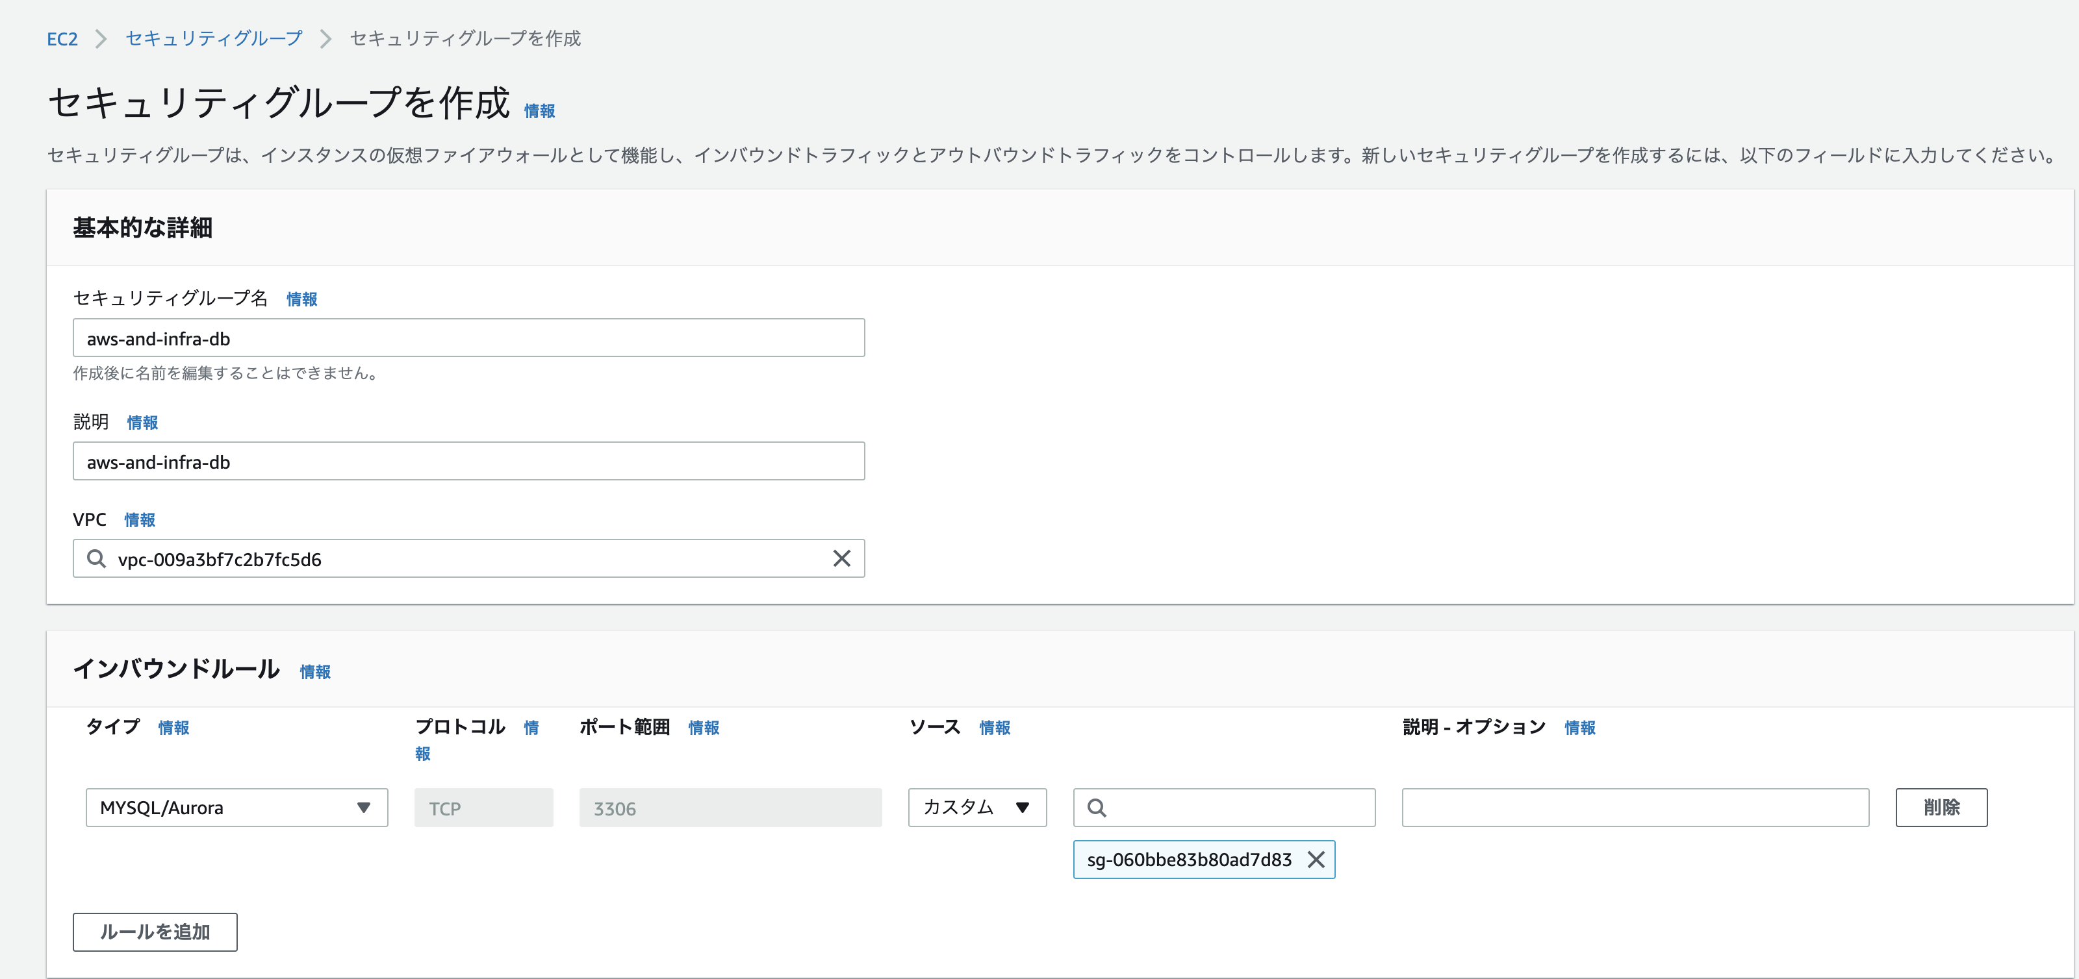Click ルールを追加 button
Viewport: 2079px width, 979px height.
155,932
